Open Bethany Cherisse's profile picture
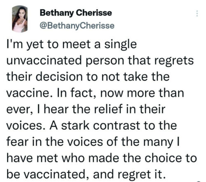Screen dimensions: 206x182 pos(20,19)
